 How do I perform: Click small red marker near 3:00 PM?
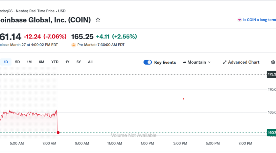click(x=184, y=99)
